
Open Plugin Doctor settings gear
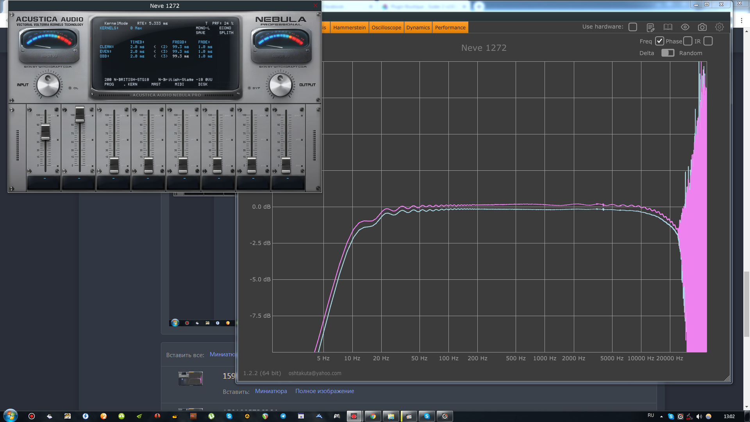pyautogui.click(x=719, y=27)
